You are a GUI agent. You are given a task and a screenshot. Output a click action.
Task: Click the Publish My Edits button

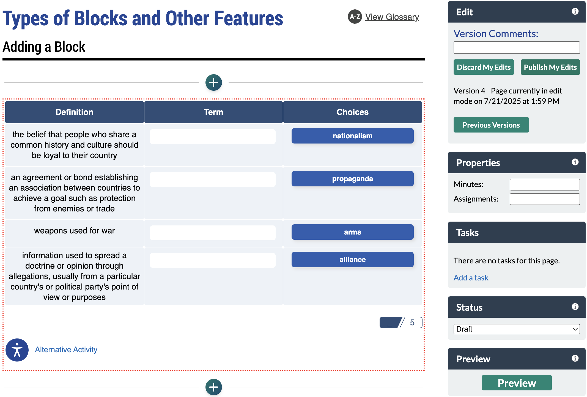pyautogui.click(x=550, y=67)
